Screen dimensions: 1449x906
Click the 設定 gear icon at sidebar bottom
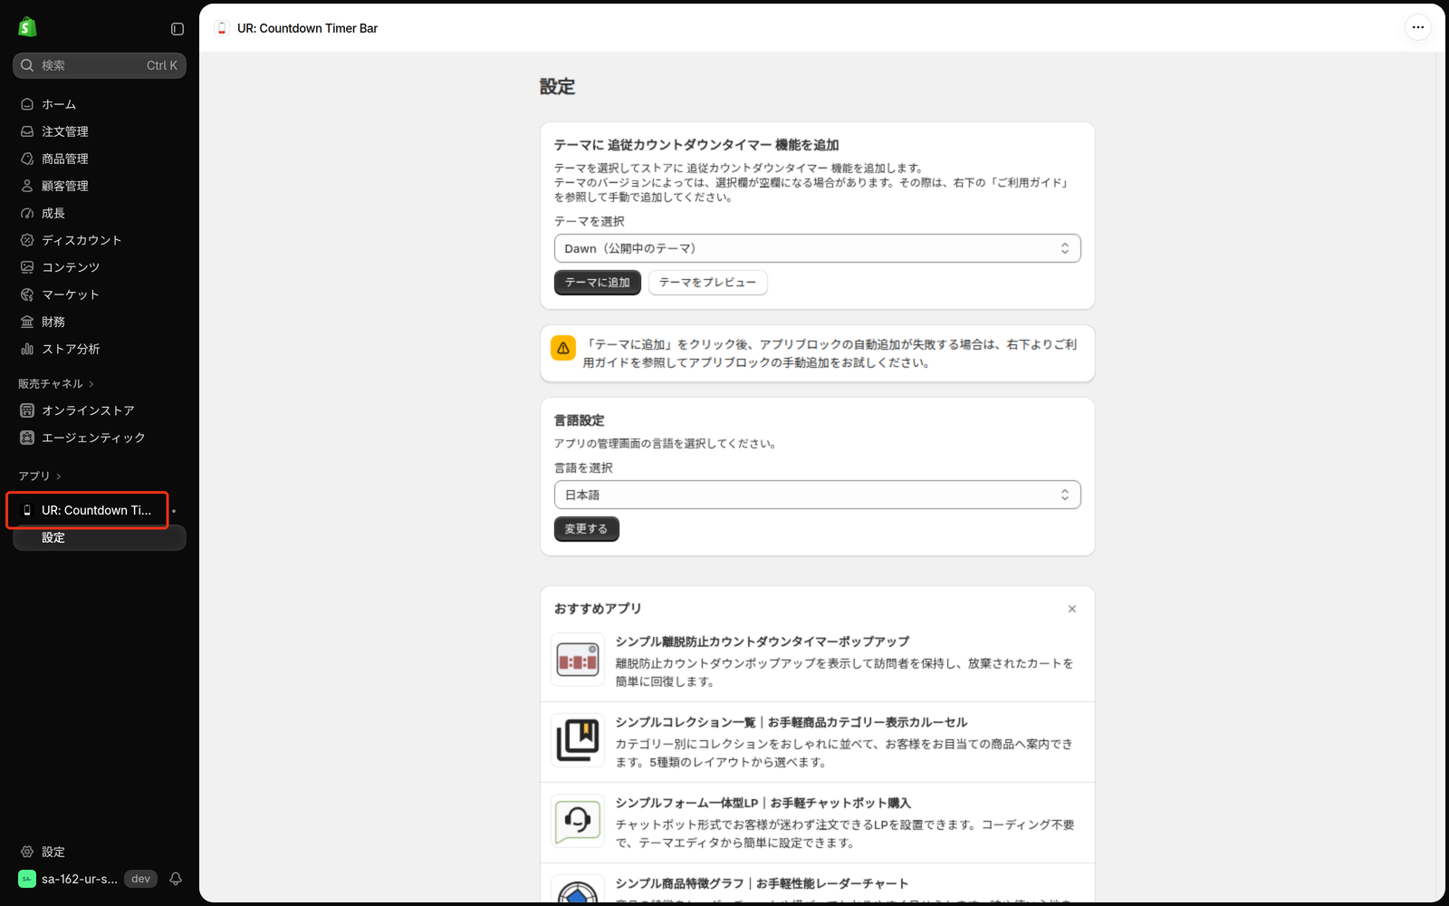(x=27, y=852)
